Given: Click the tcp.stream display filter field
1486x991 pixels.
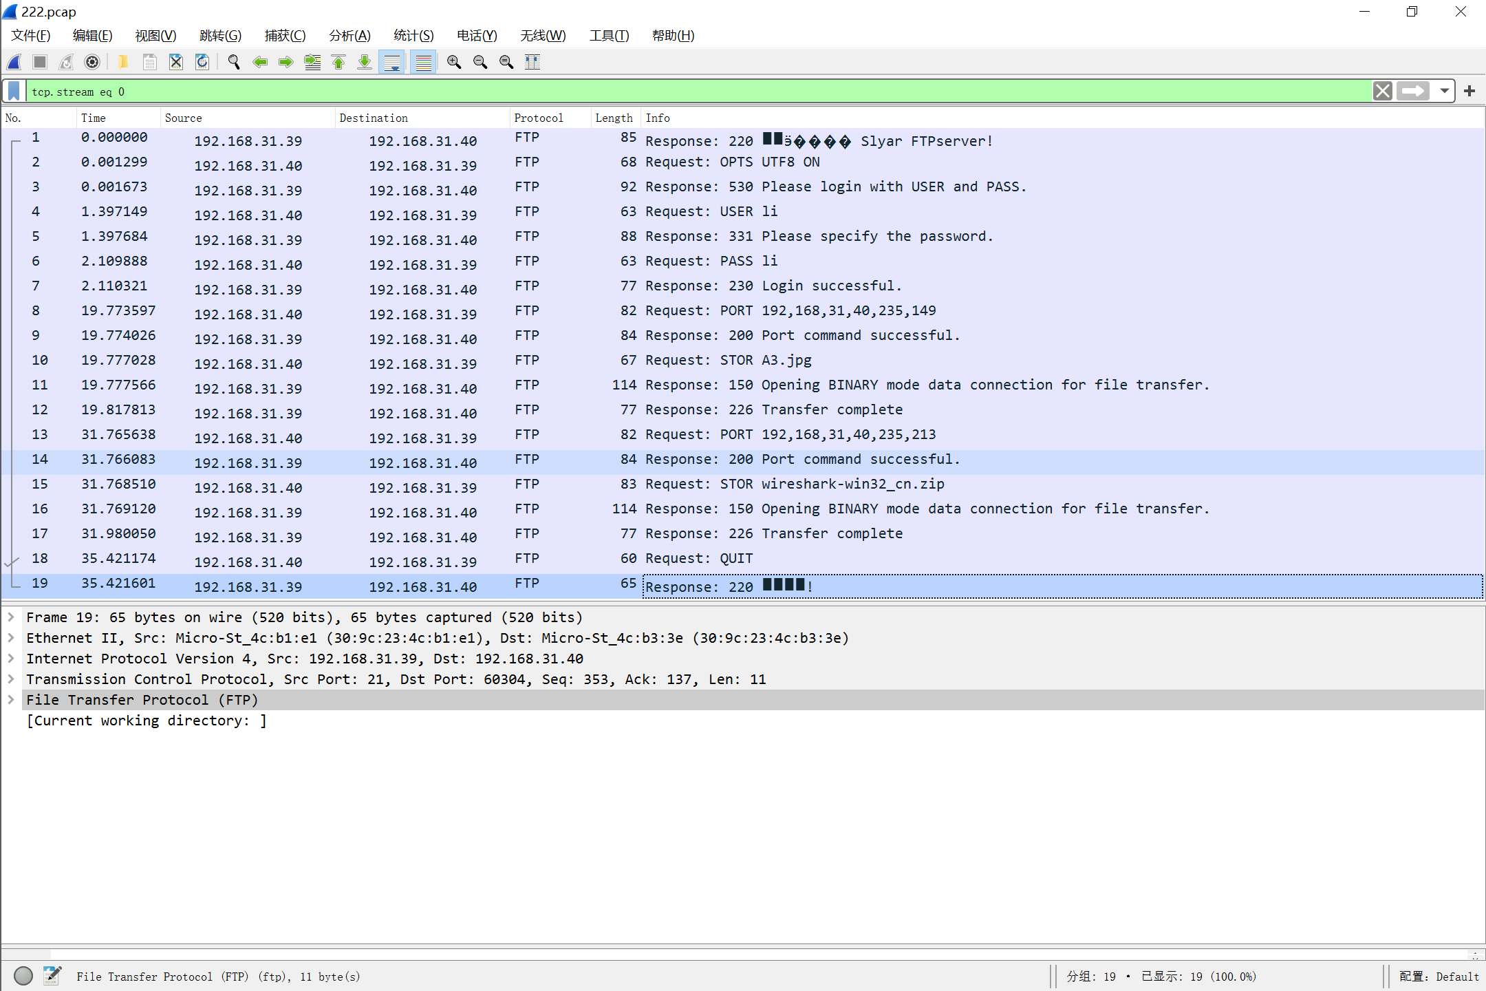Looking at the screenshot, I should pos(688,92).
